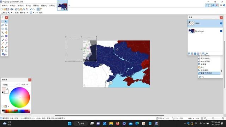Select the Lasso Select tool
Viewport: 226px width, 127px height.
(2, 25)
